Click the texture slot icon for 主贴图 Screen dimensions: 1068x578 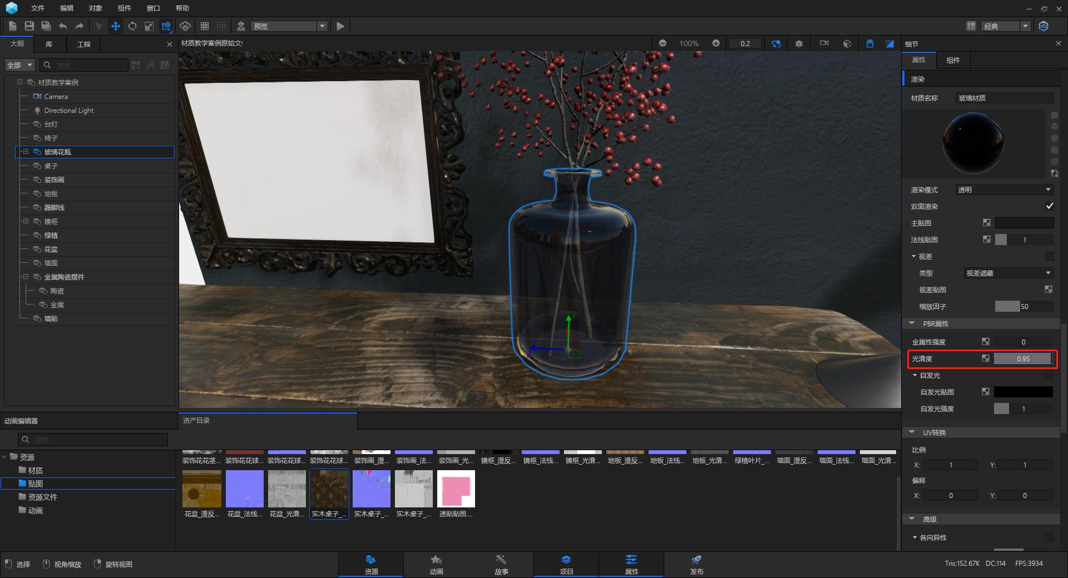[986, 223]
